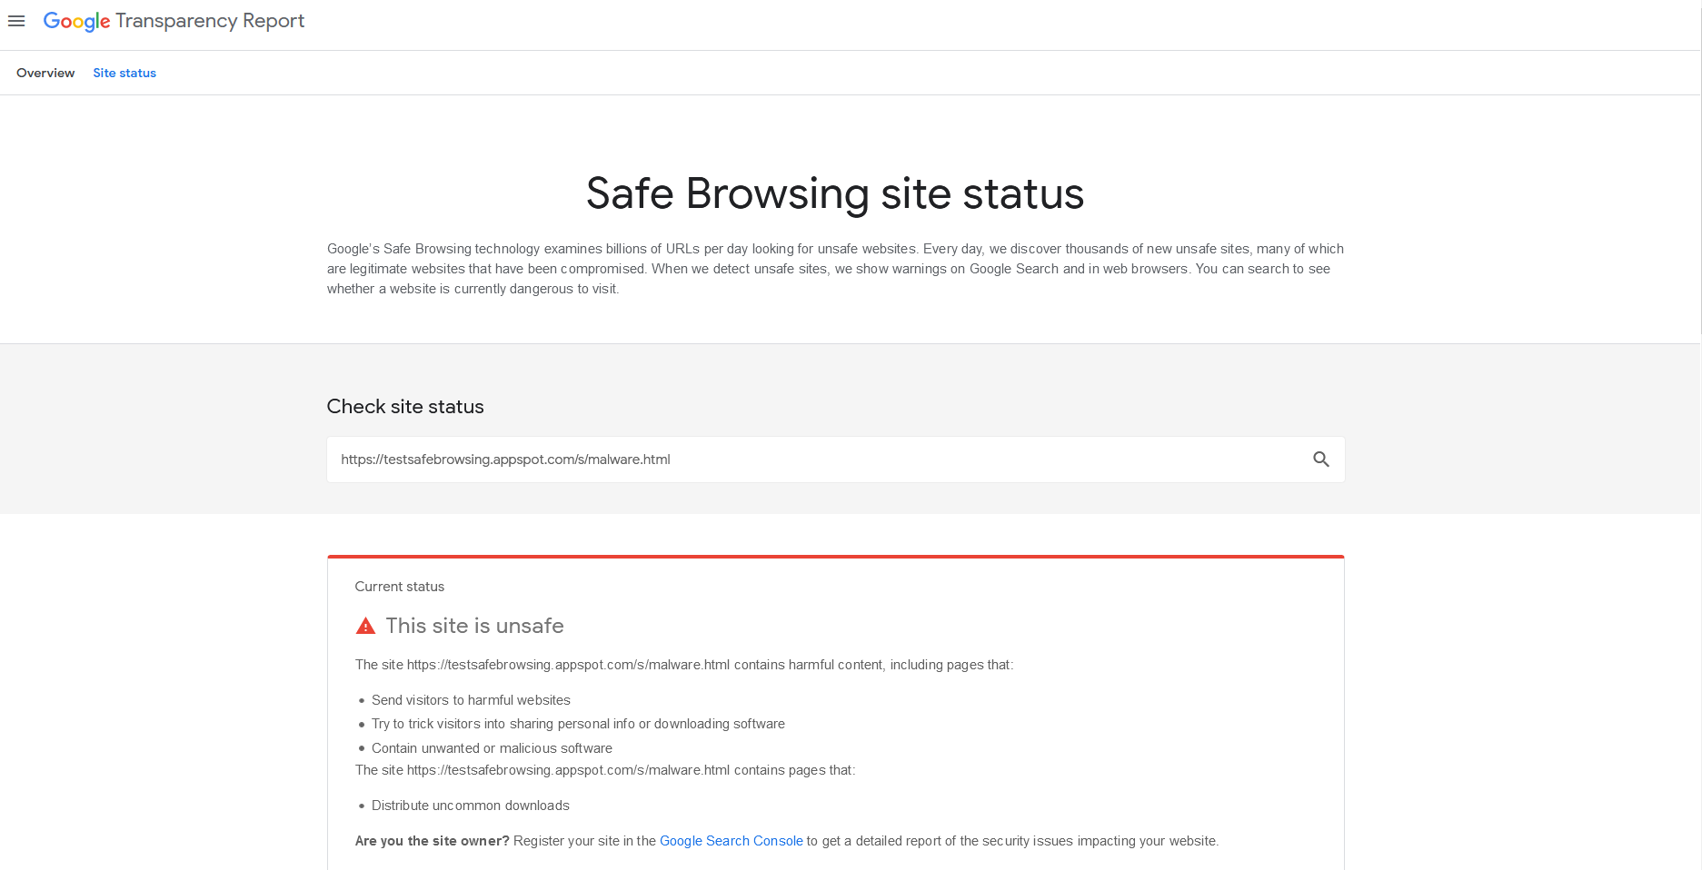1702x870 pixels.
Task: Click the Send visitors to harmful websites bullet
Action: [x=471, y=700]
